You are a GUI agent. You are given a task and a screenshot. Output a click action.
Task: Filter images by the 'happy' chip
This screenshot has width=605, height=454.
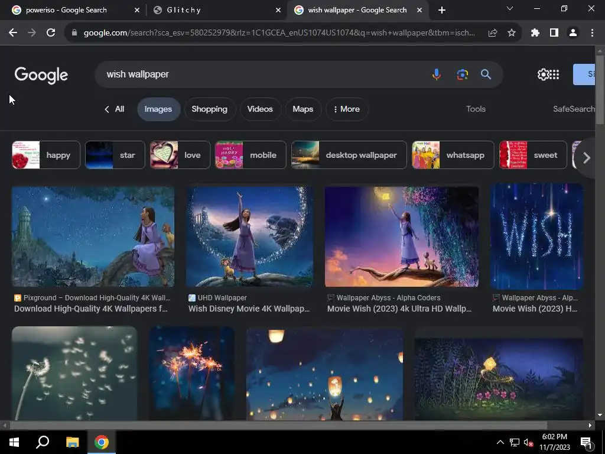coord(46,155)
